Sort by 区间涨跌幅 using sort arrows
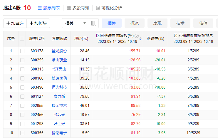The height and width of the screenshot is (138, 218). 140,39
